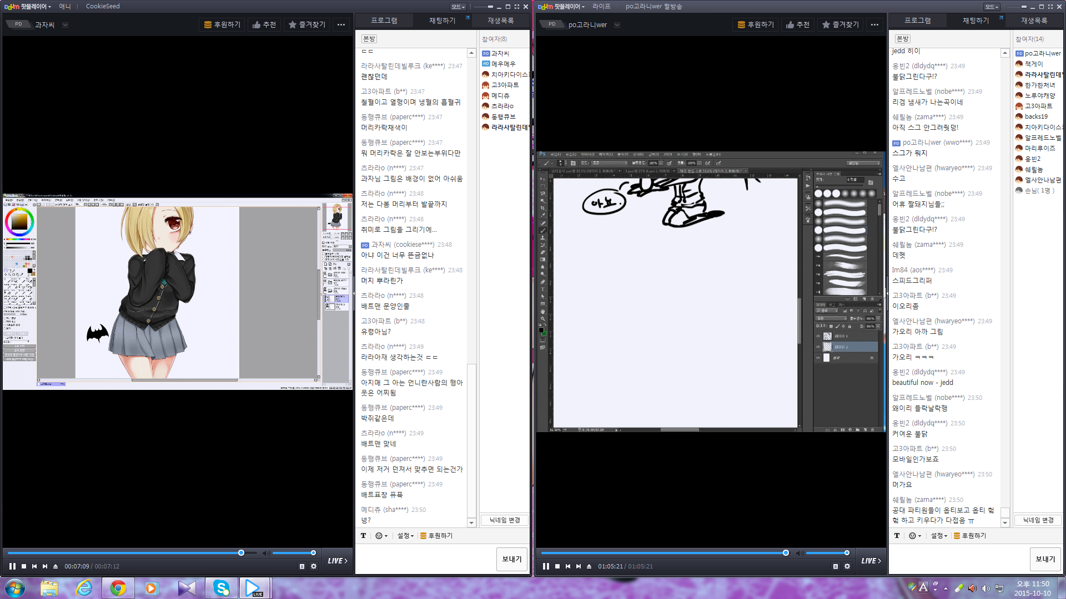Open the 설정 dropdown in left chat

(x=405, y=536)
